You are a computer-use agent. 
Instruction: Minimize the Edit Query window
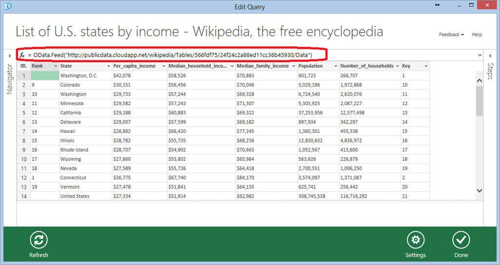pos(459,6)
